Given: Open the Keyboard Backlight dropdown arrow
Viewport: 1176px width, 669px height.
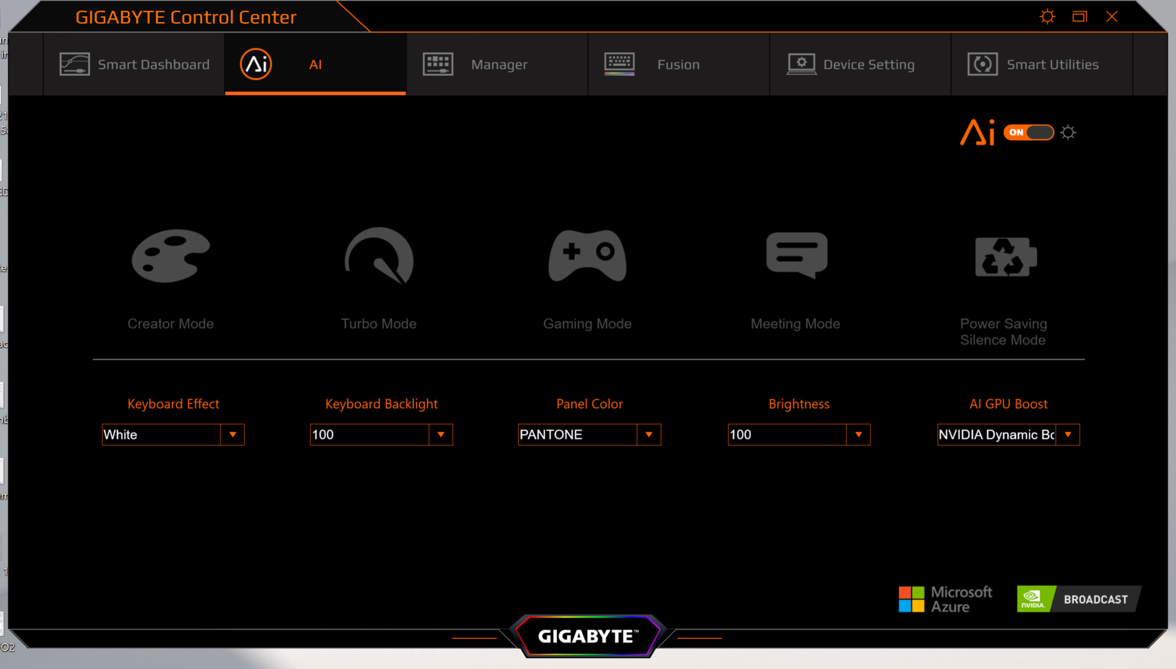Looking at the screenshot, I should coord(441,435).
